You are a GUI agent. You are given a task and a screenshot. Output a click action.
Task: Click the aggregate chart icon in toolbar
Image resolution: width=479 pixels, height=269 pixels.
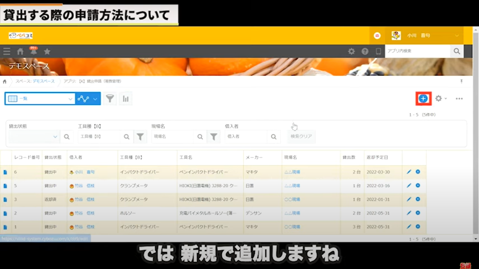click(x=125, y=98)
